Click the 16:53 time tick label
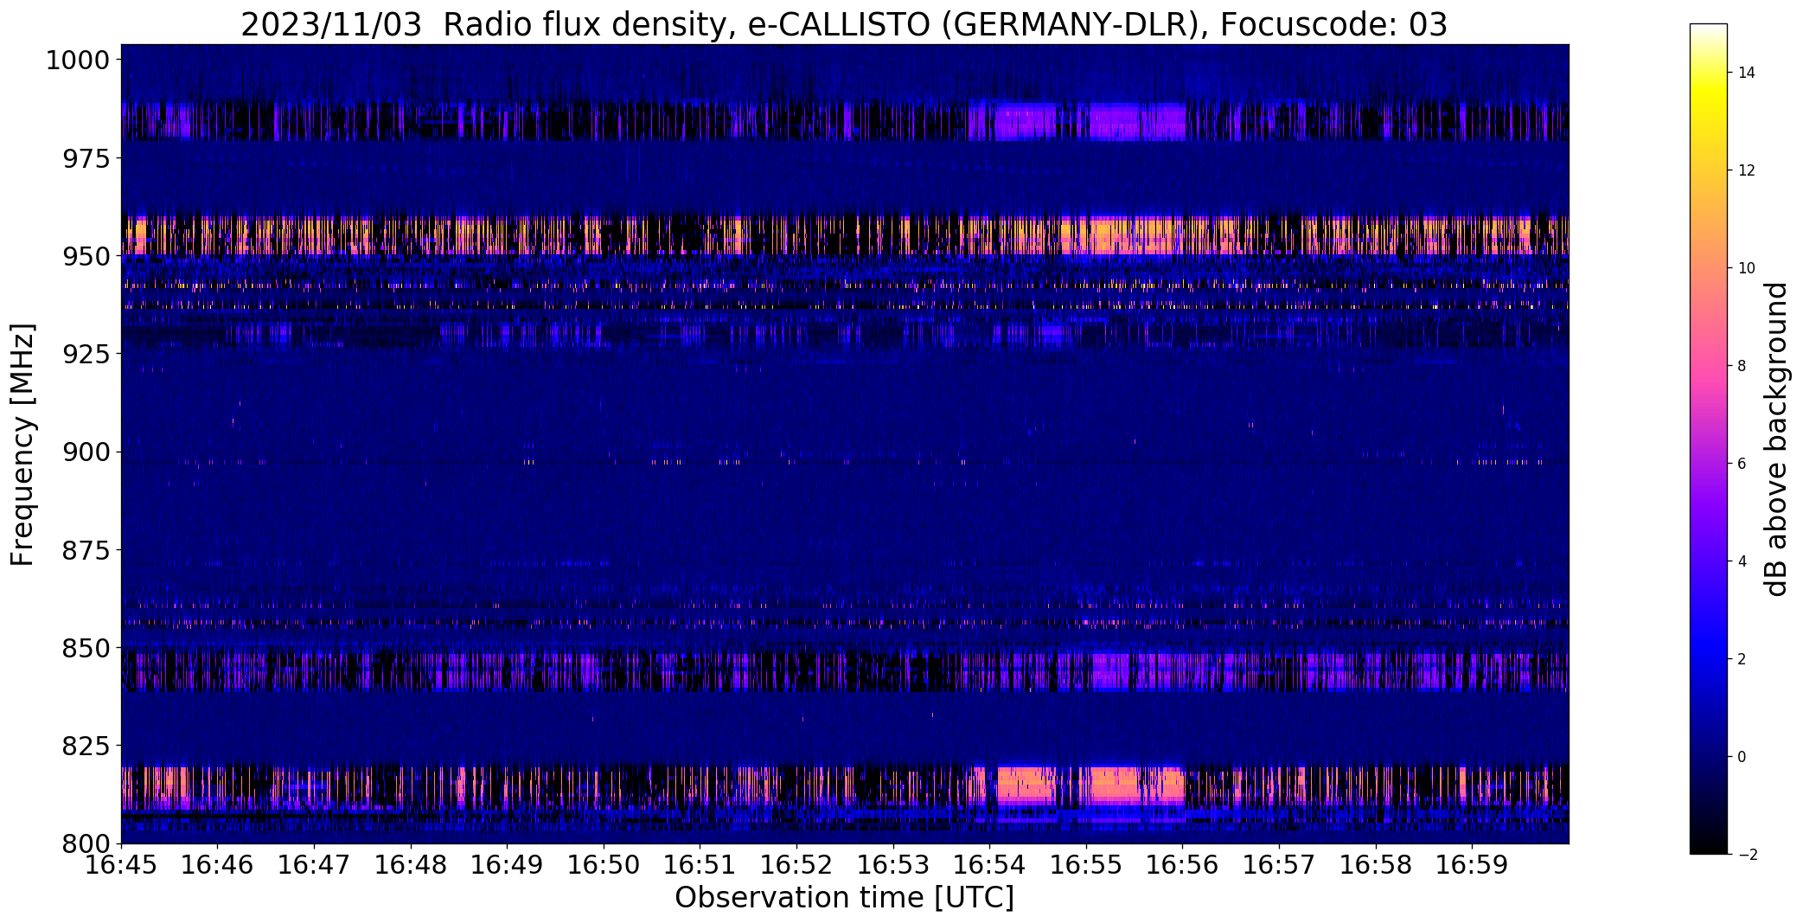 tap(893, 865)
